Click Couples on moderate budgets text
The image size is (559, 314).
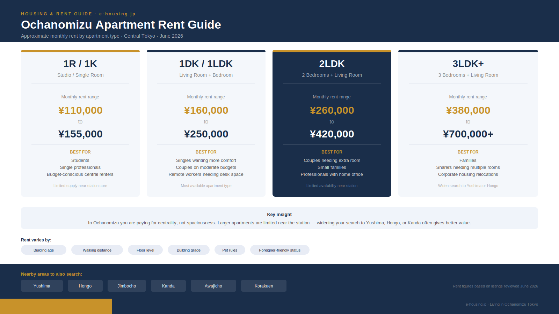tap(206, 167)
